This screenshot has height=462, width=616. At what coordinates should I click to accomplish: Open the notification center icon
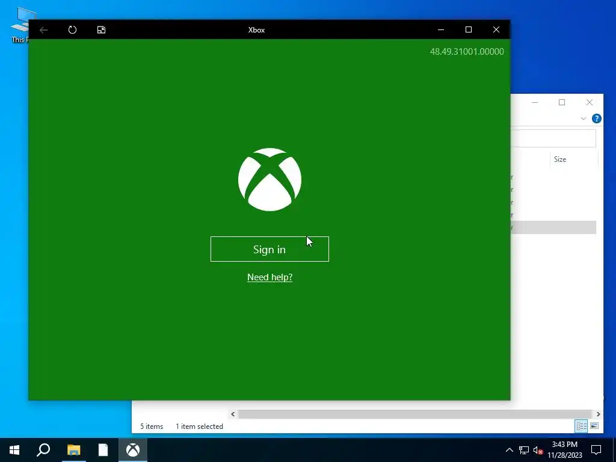(x=596, y=450)
